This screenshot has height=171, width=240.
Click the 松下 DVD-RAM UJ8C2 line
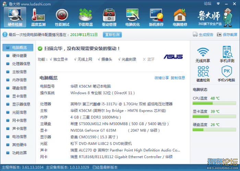click(x=101, y=144)
